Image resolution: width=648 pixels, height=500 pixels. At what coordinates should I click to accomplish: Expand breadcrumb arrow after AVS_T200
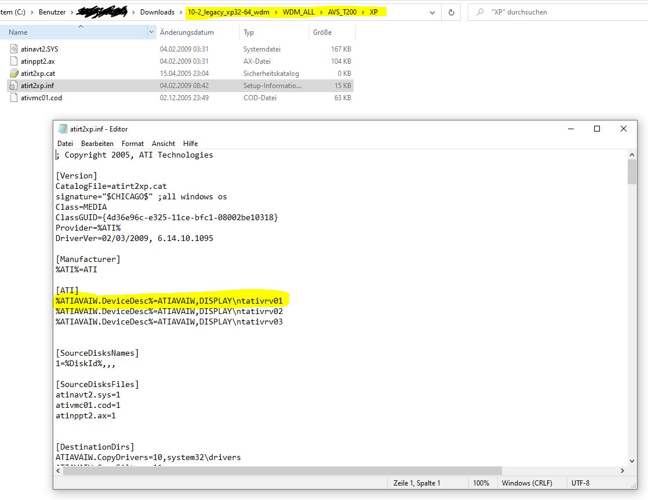pyautogui.click(x=363, y=12)
